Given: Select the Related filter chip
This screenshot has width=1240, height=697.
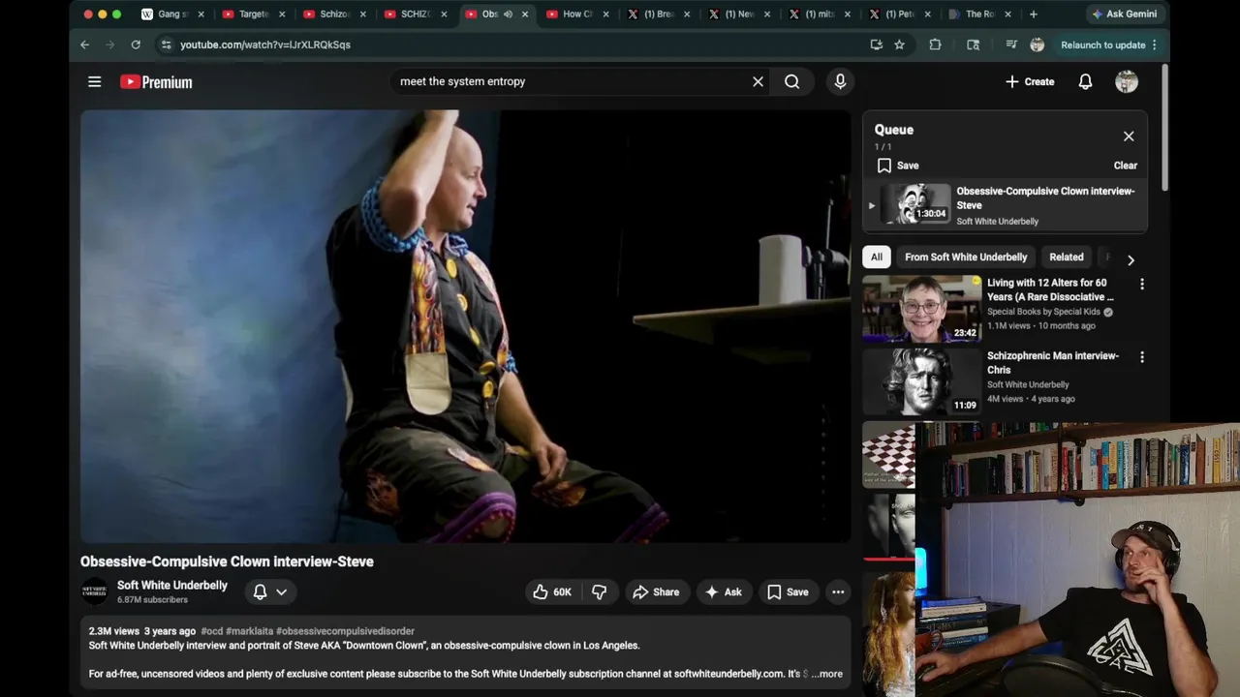Looking at the screenshot, I should 1066,258.
